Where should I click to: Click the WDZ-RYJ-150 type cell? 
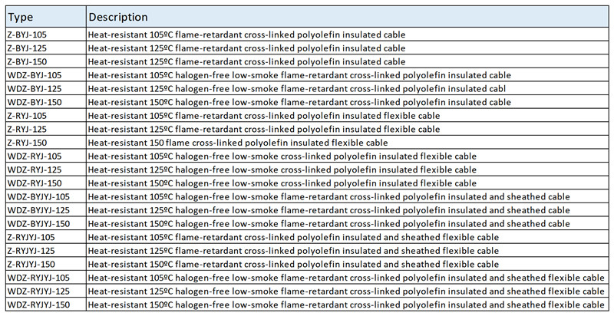35,183
